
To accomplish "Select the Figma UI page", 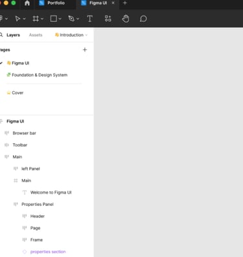I will pos(20,63).
